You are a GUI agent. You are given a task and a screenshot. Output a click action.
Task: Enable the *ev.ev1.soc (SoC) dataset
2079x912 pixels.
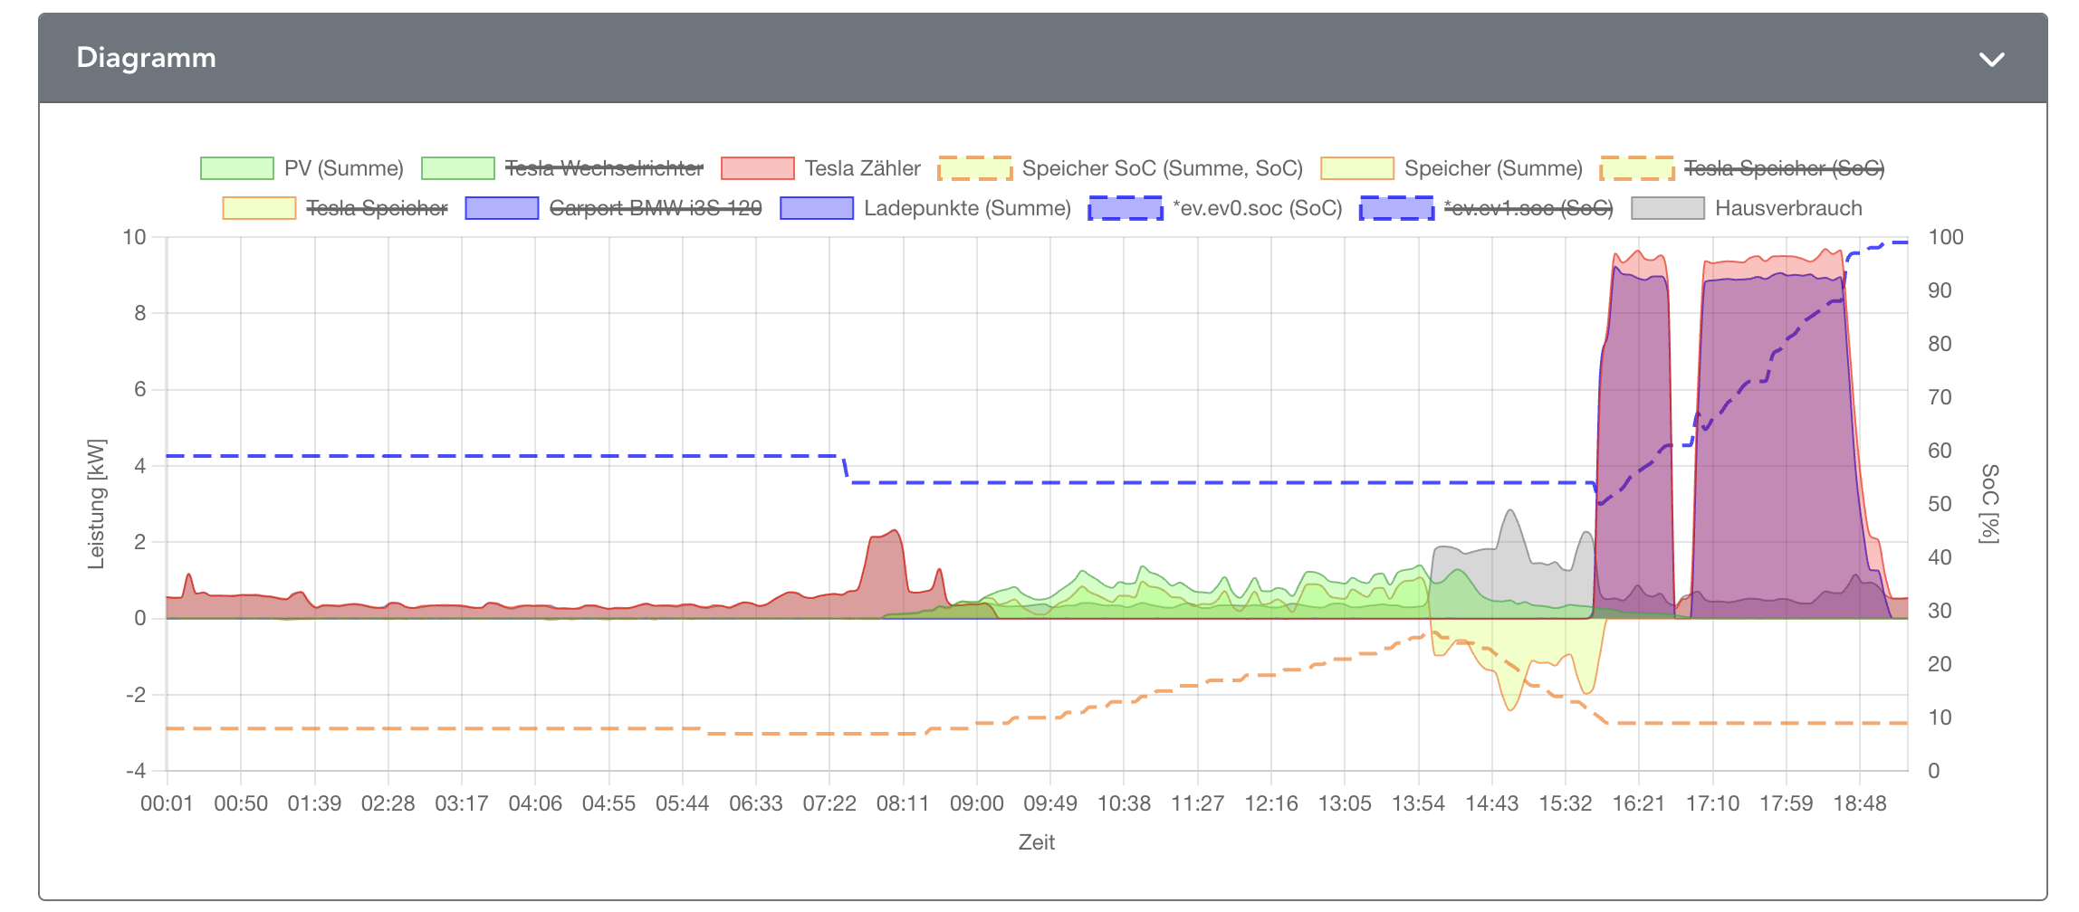[1528, 209]
